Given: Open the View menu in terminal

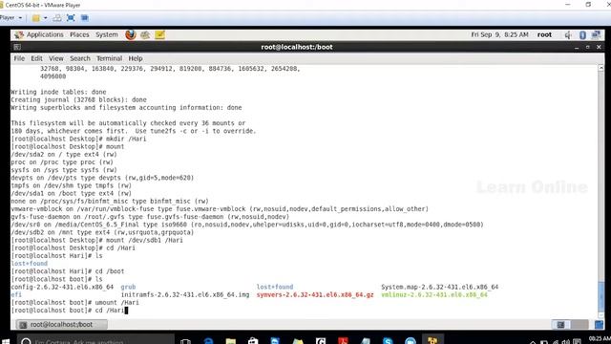Looking at the screenshot, I should 55,58.
